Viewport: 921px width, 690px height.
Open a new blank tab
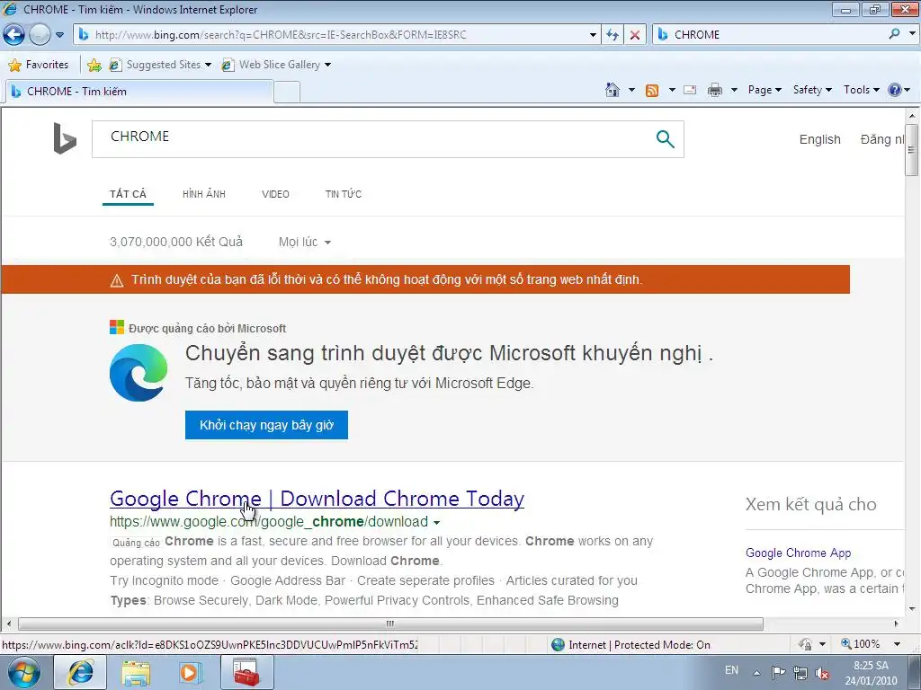(287, 93)
